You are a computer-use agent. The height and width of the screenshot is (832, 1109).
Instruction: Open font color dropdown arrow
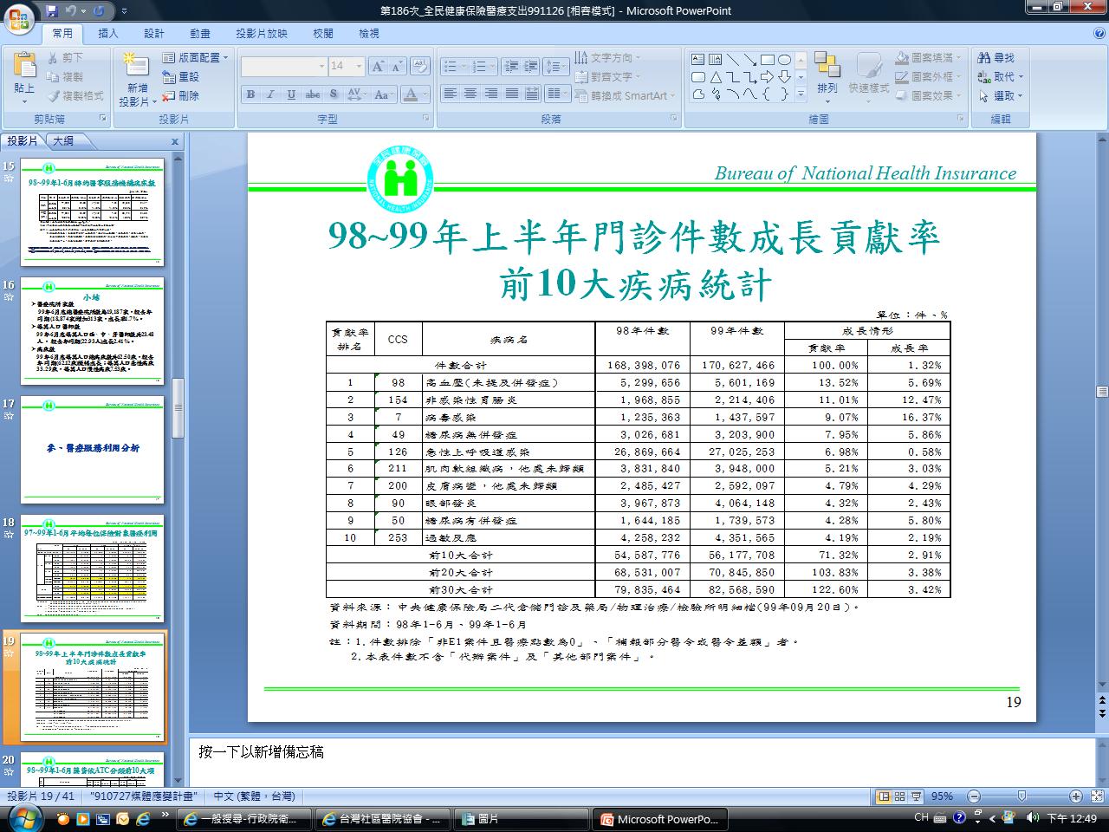click(x=425, y=94)
